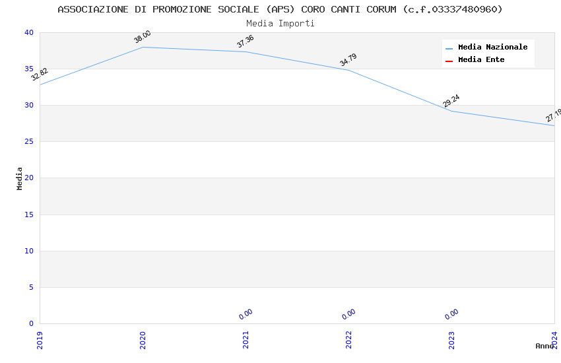Select the 2020 x-axis label

tap(143, 339)
